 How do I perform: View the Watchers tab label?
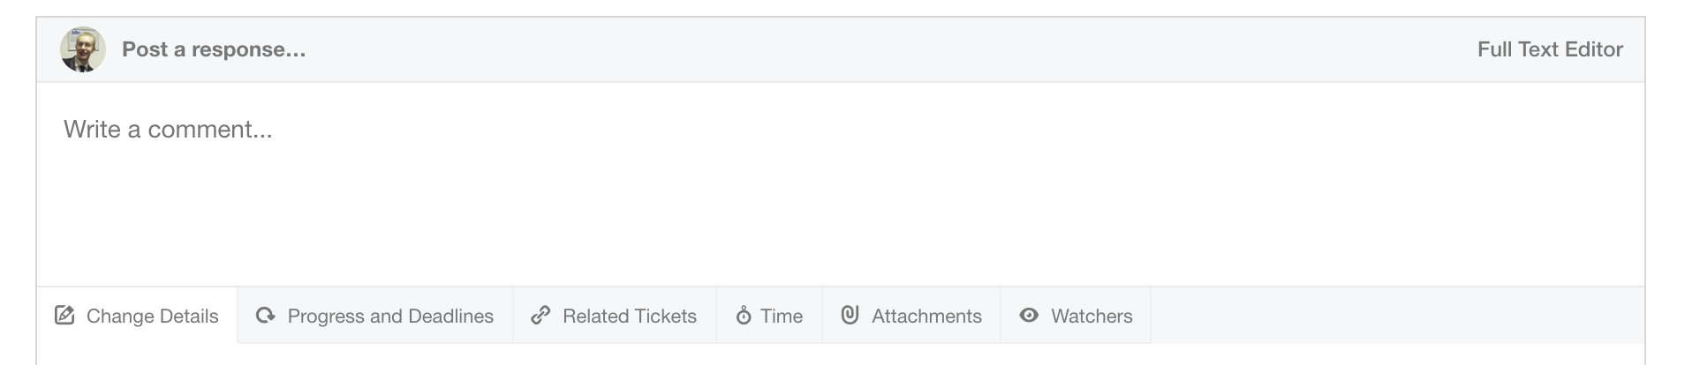(1092, 317)
